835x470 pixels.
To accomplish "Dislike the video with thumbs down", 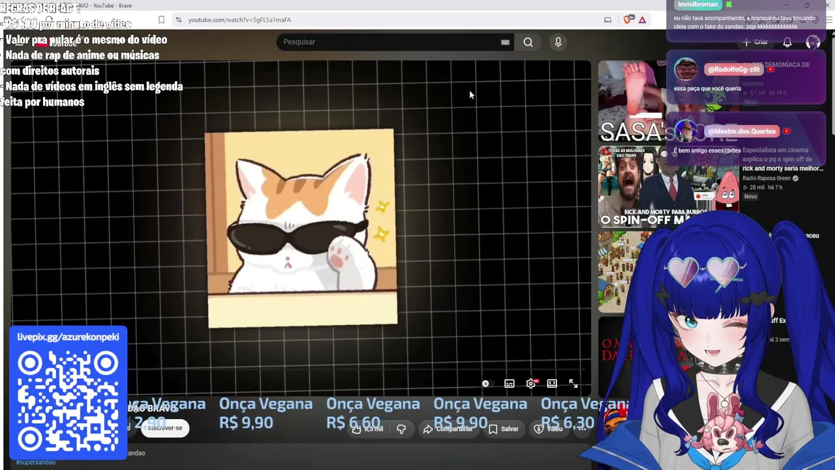I will click(x=401, y=429).
